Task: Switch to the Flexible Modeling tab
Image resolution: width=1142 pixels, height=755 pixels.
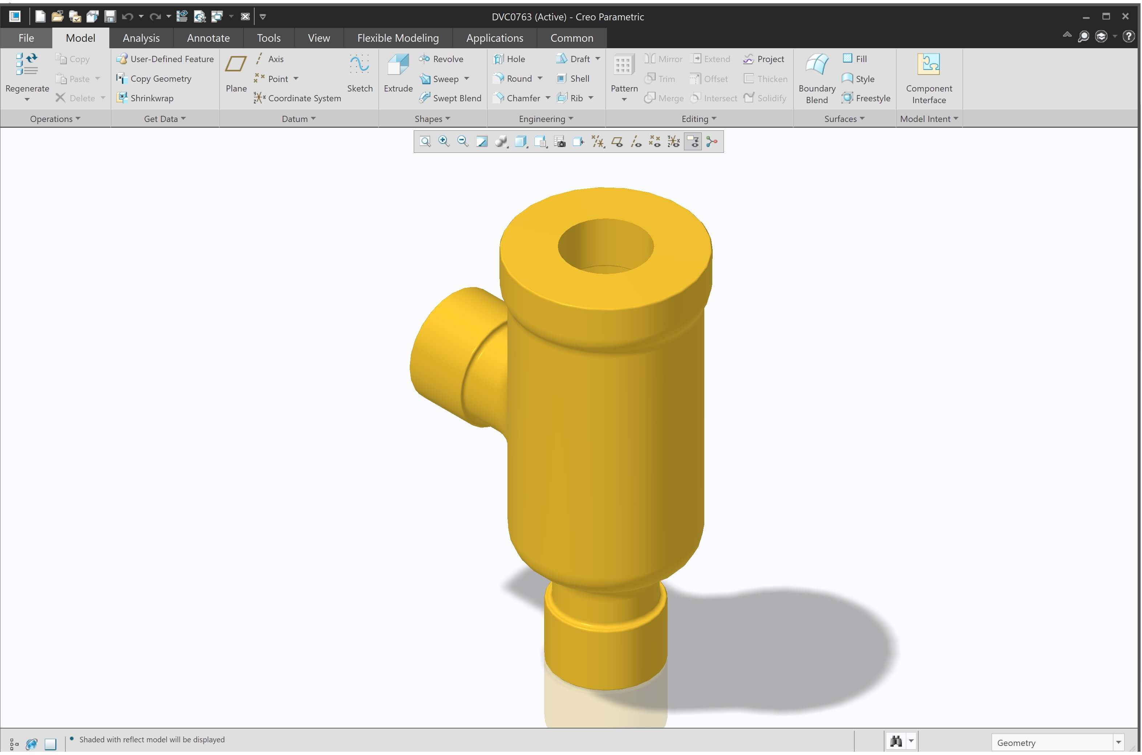Action: point(398,38)
